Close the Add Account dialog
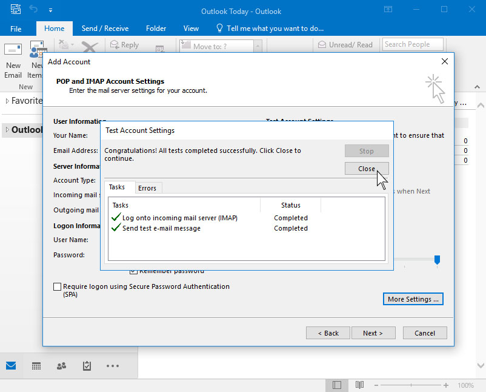The height and width of the screenshot is (392, 486). (444, 61)
